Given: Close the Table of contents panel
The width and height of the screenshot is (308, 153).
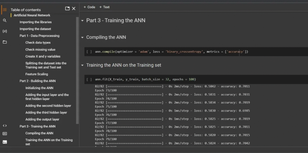Looking at the screenshot, I should click(x=74, y=9).
